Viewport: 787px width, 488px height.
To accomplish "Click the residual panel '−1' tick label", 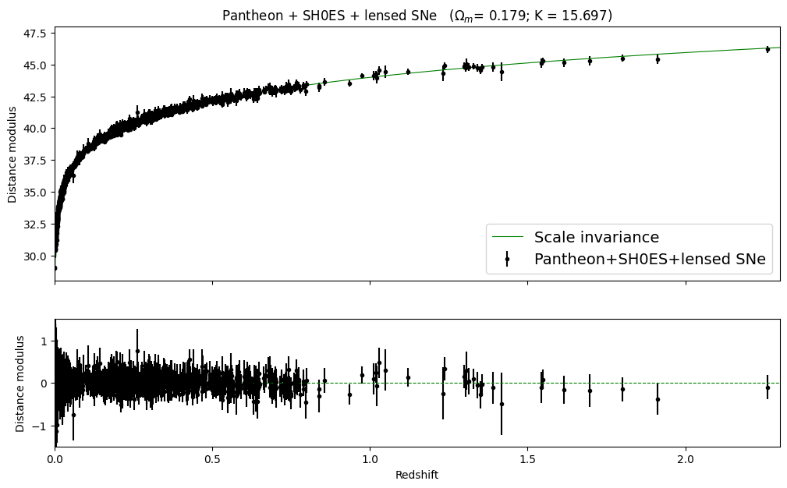I will coord(40,426).
